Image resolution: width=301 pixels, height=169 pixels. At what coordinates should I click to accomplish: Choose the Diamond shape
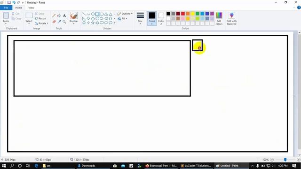tap(88, 19)
